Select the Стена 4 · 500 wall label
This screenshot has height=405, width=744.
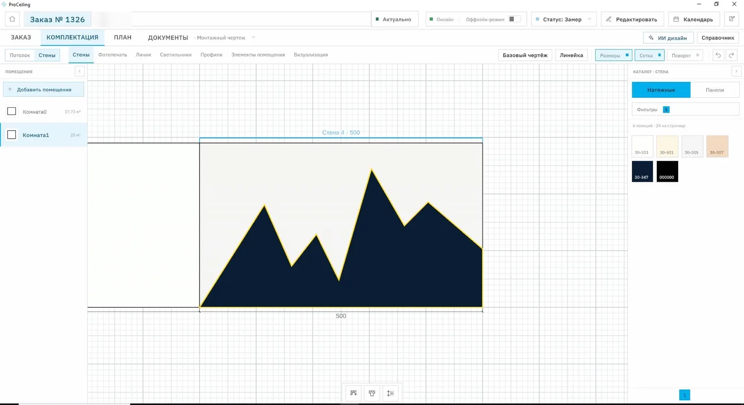coord(341,132)
